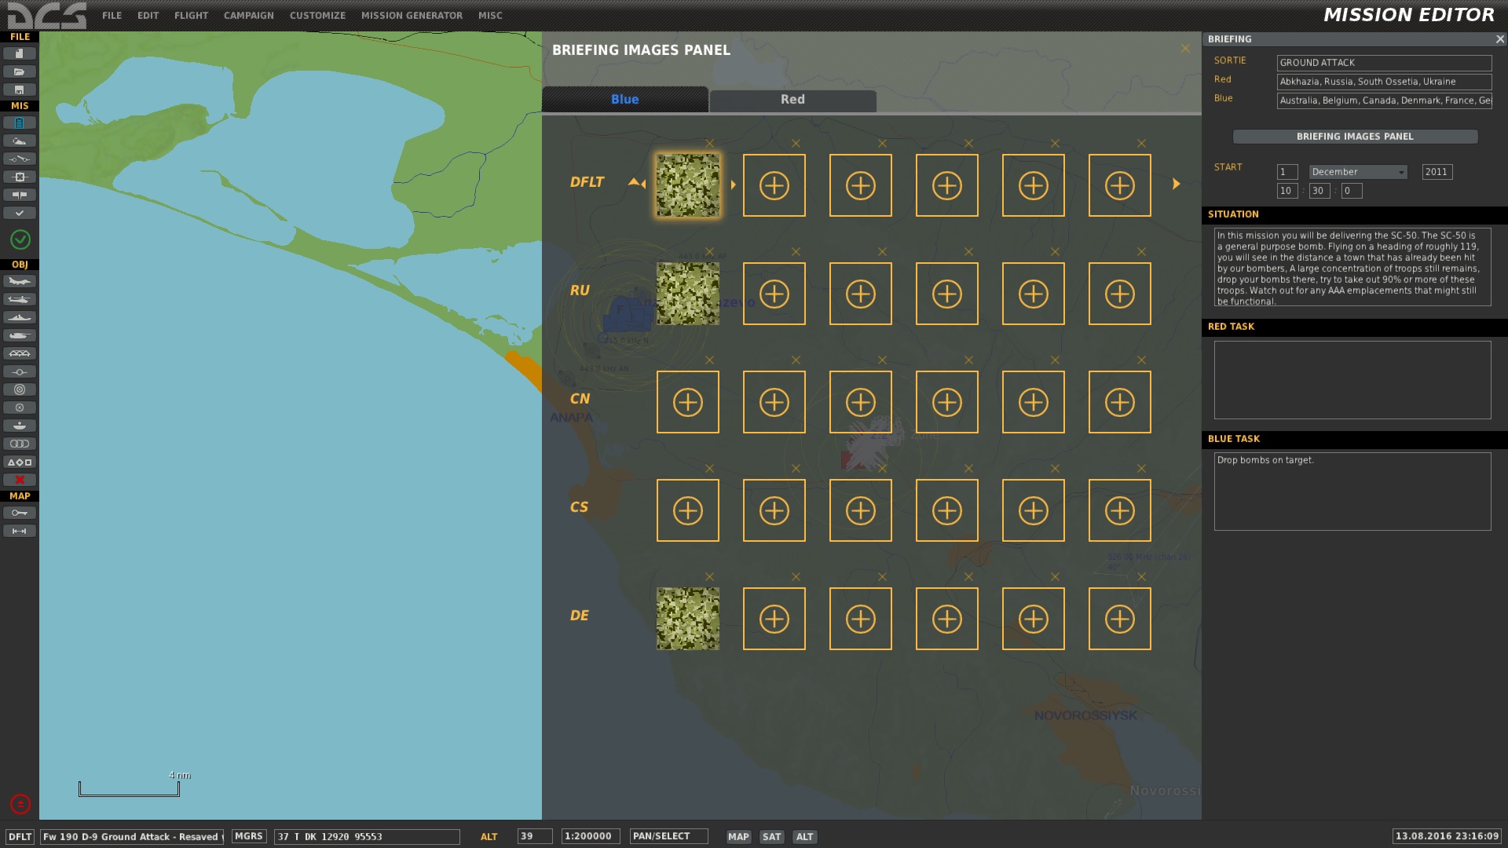Switch to the Red coalition tab
The height and width of the screenshot is (848, 1508).
pos(792,100)
